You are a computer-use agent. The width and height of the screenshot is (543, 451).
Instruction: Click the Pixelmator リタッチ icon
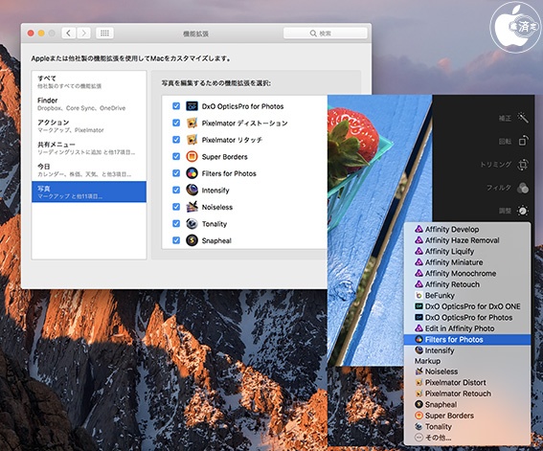click(x=192, y=140)
